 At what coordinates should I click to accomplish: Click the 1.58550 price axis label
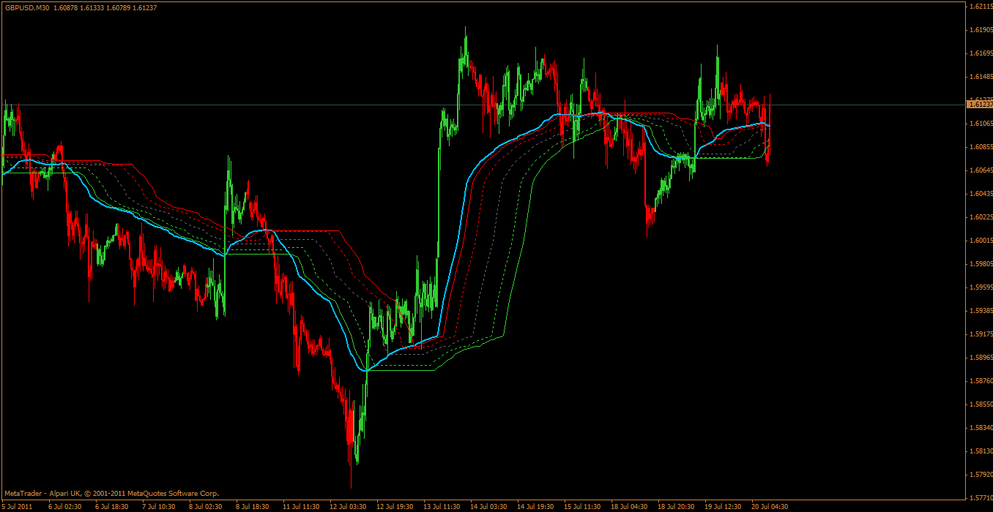(980, 404)
